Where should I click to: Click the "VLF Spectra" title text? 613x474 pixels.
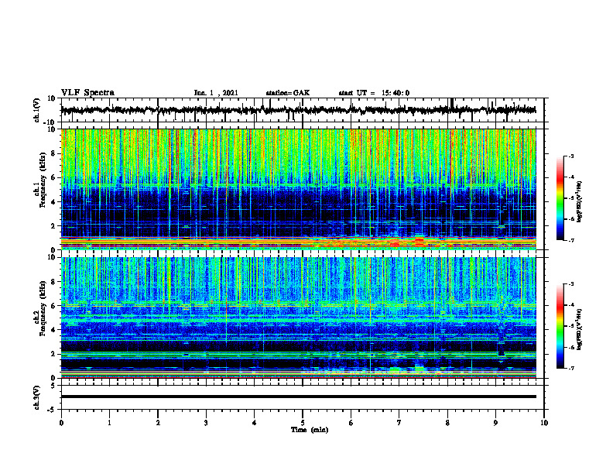[87, 93]
